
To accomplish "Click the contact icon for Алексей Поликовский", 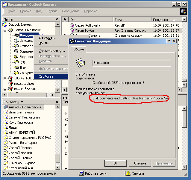I will 6,107.
